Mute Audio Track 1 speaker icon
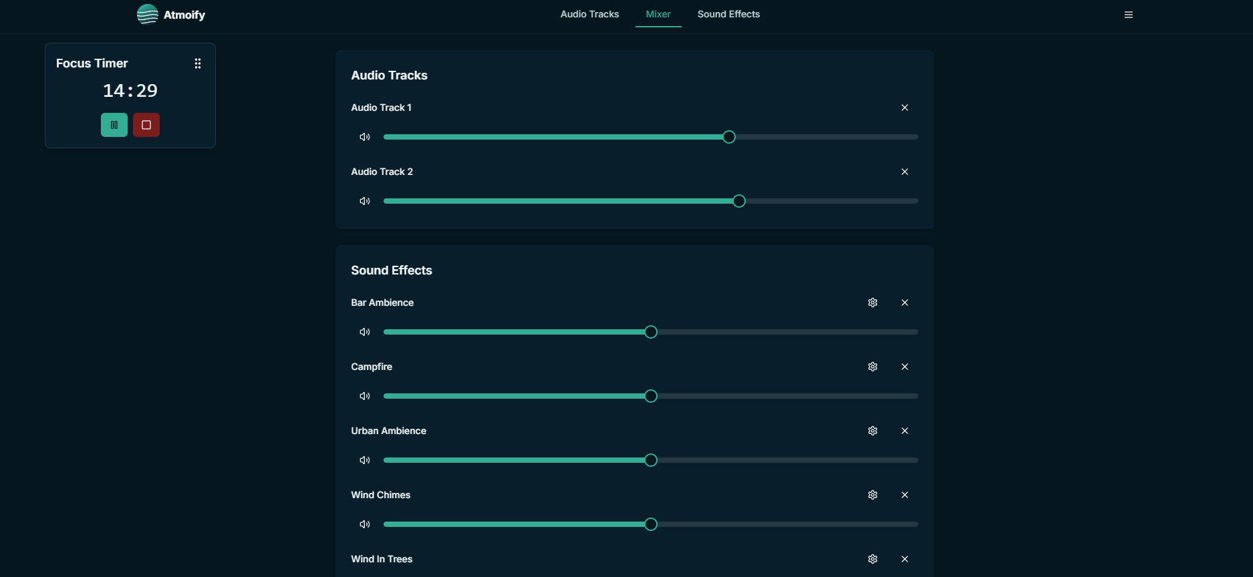 tap(365, 137)
